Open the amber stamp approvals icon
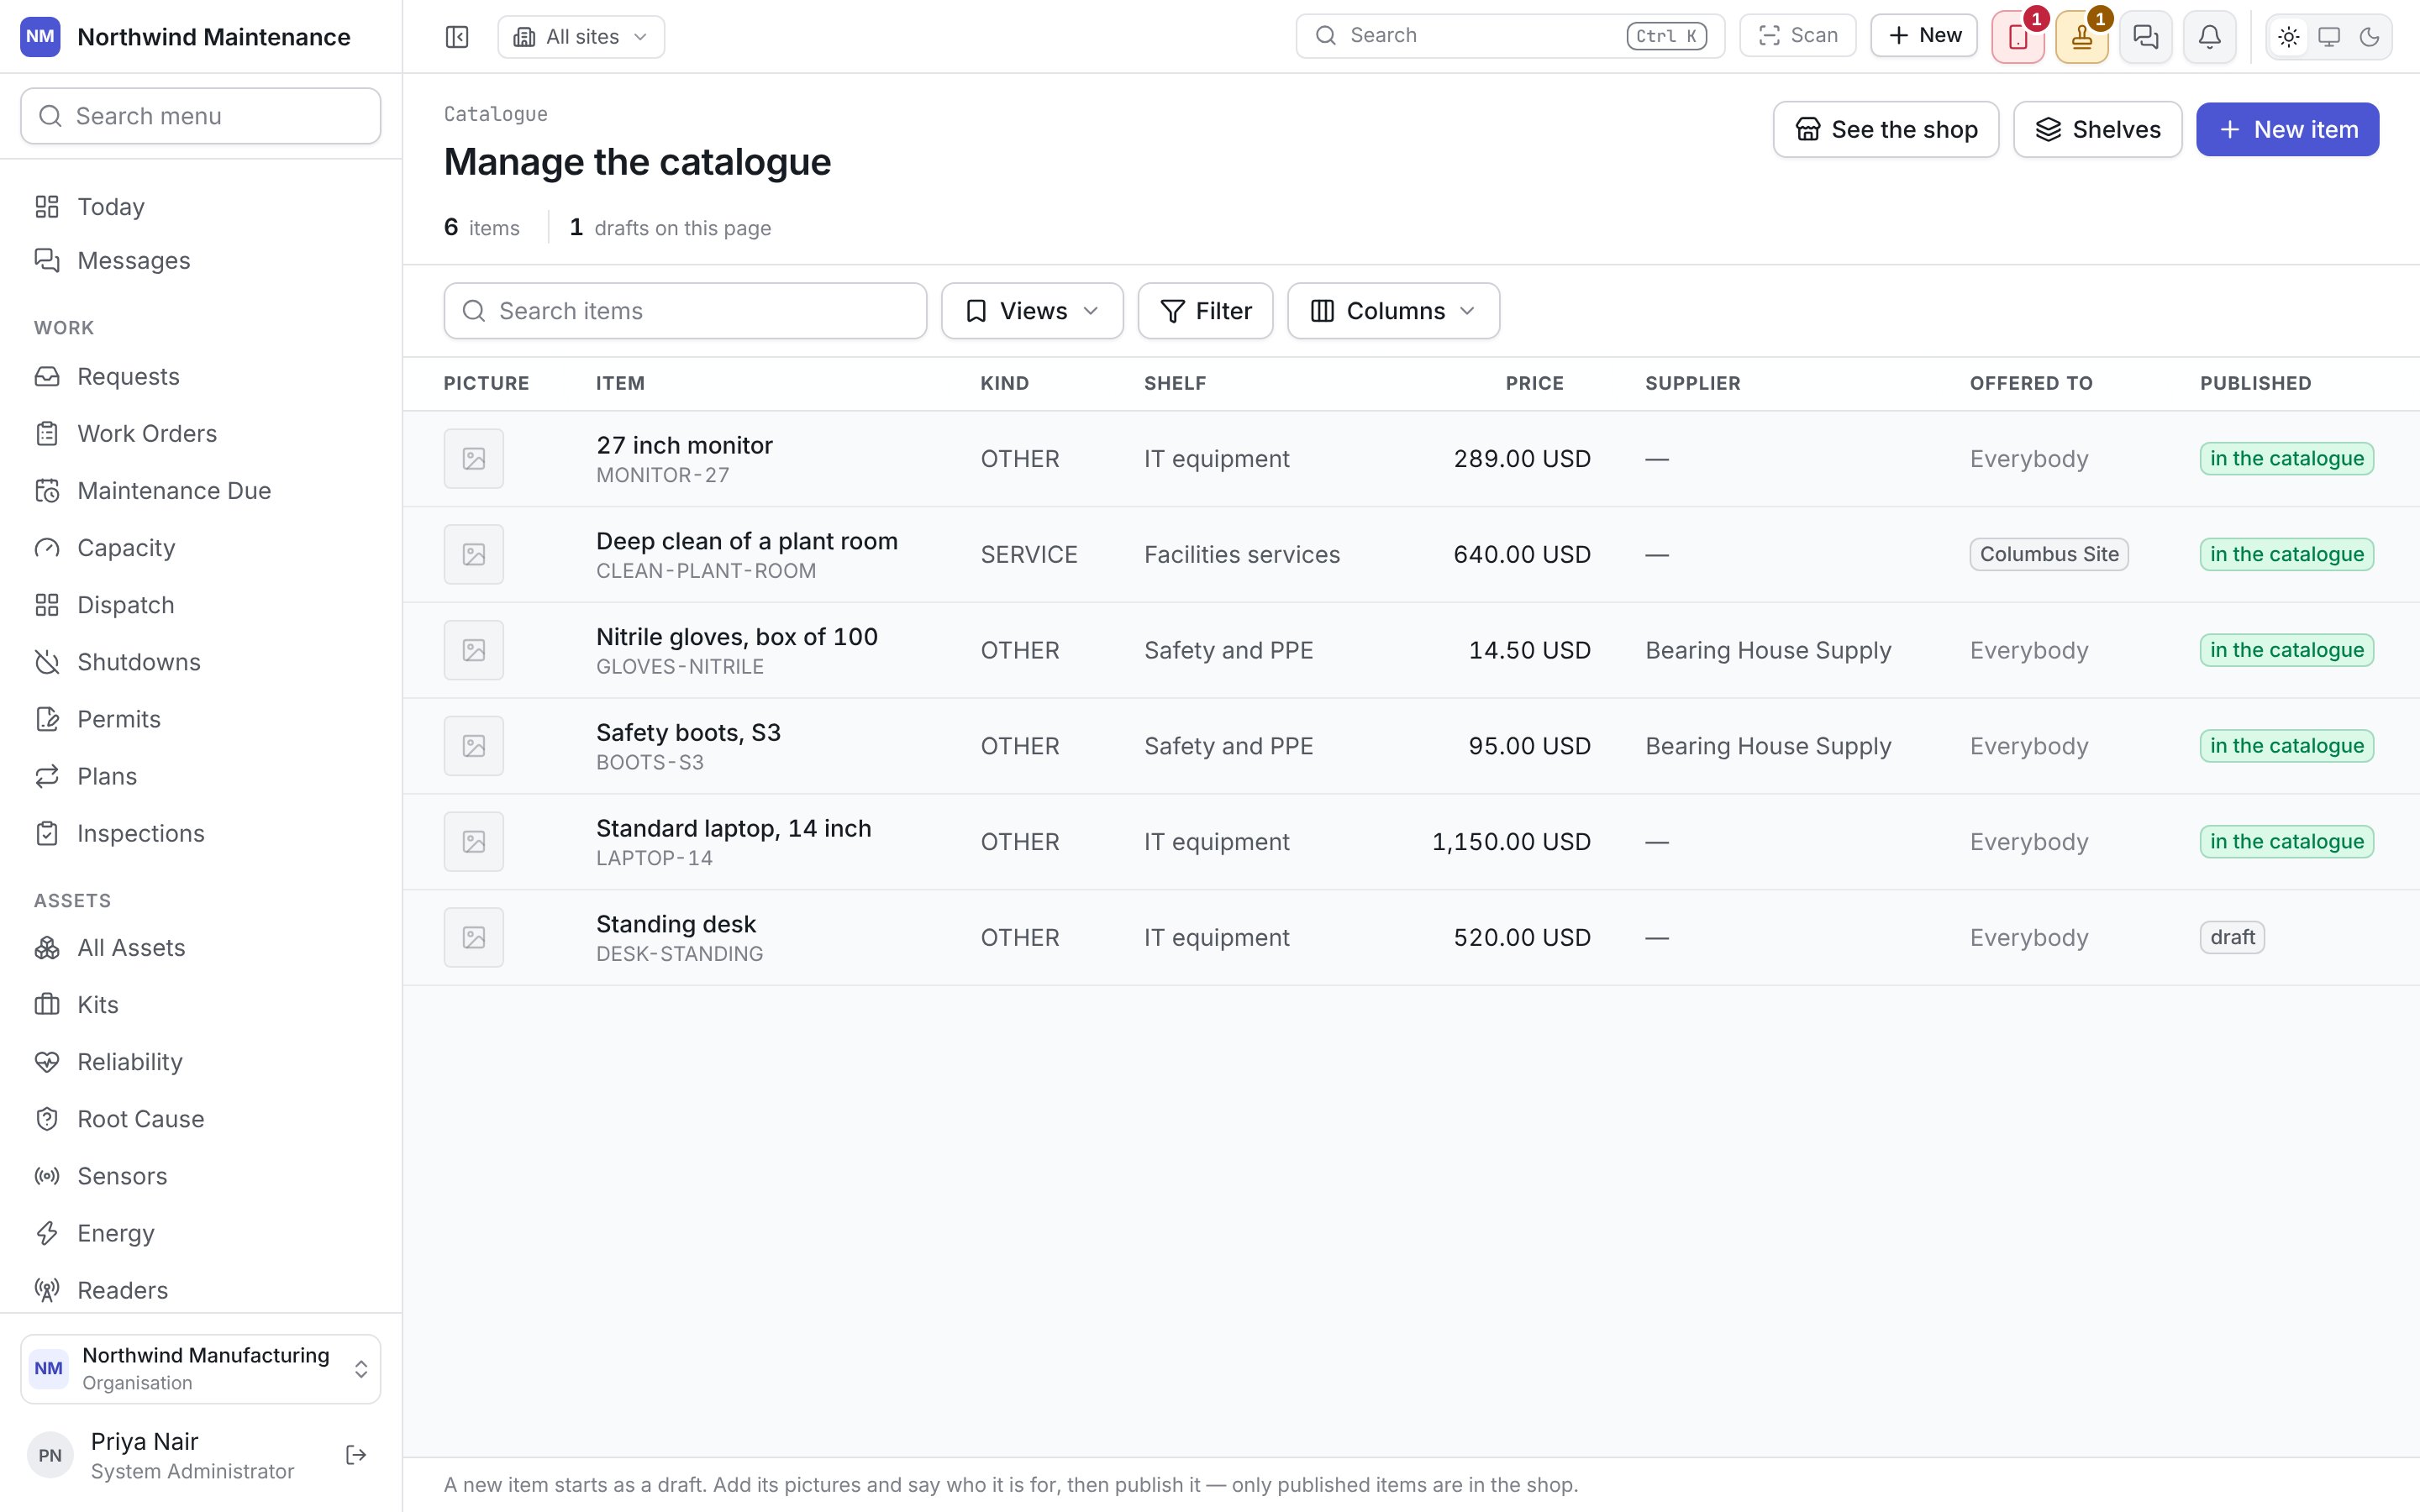The width and height of the screenshot is (2420, 1512). [2081, 37]
